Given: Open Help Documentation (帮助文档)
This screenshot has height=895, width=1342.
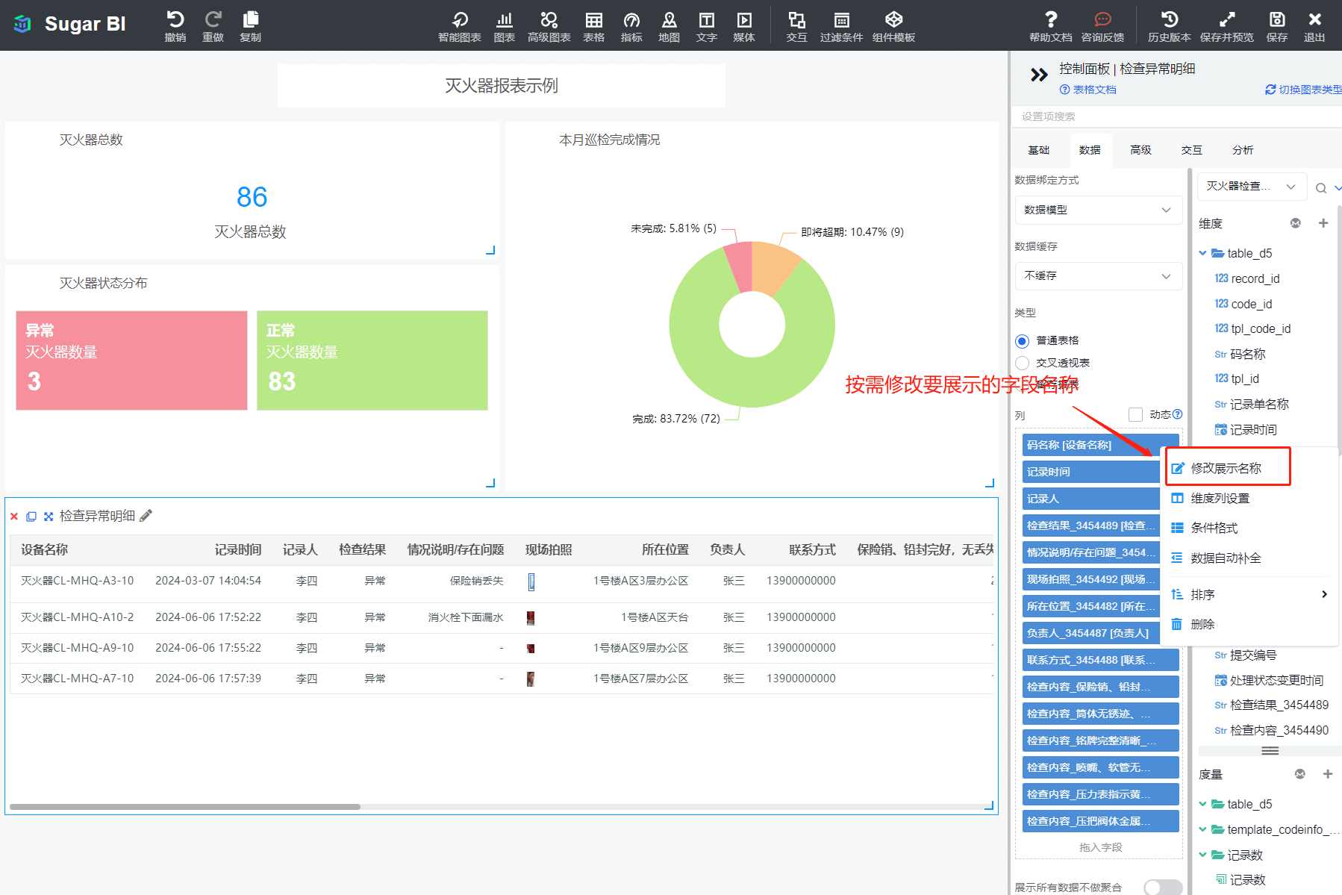Looking at the screenshot, I should [x=1051, y=25].
